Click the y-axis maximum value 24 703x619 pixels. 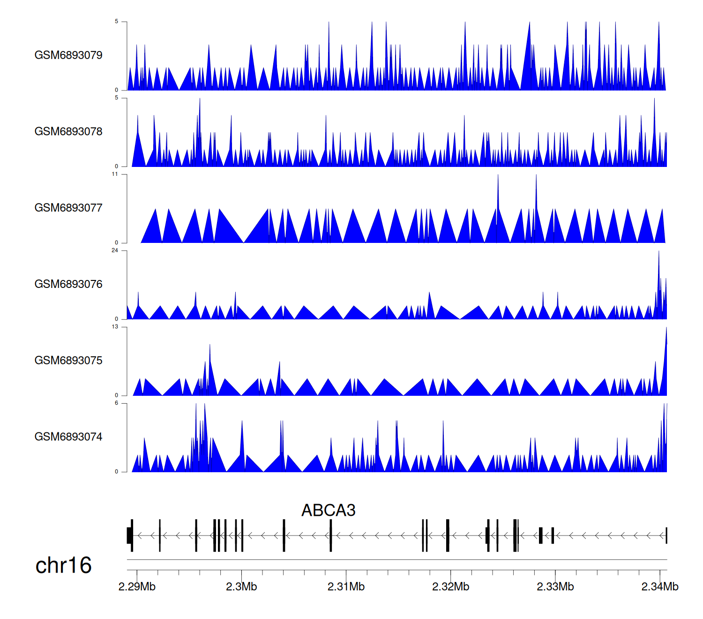pyautogui.click(x=115, y=250)
